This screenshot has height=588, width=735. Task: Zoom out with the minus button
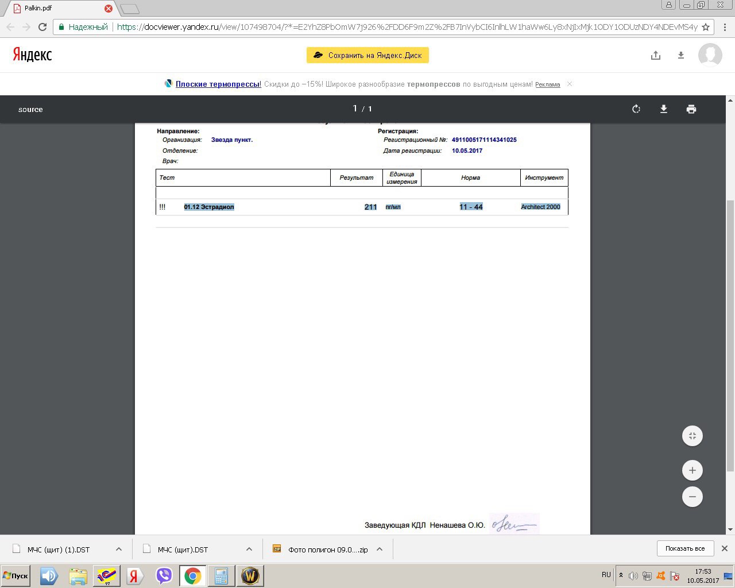692,497
